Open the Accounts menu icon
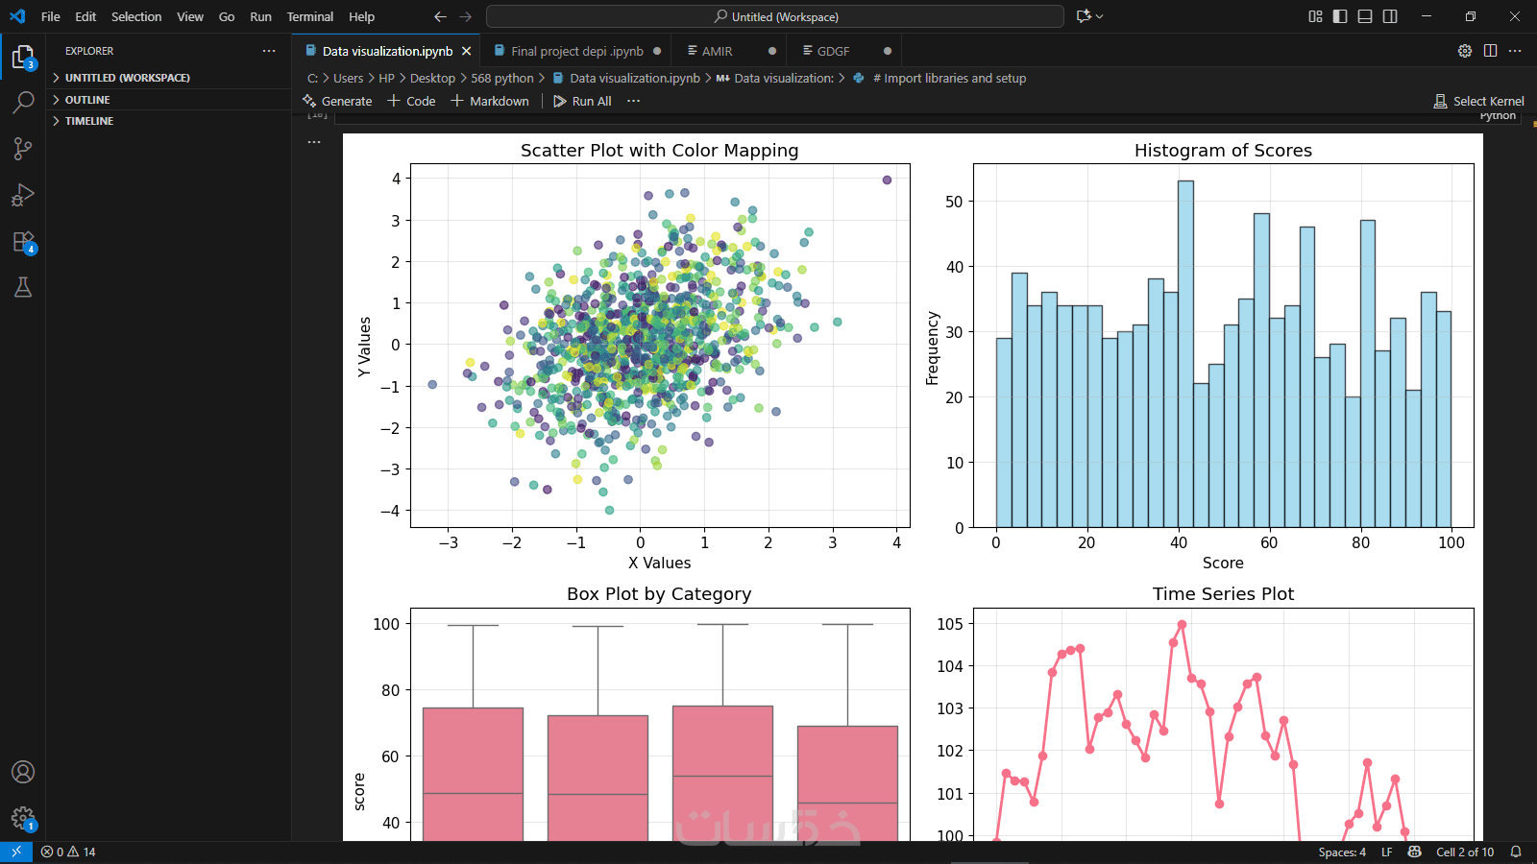Image resolution: width=1537 pixels, height=864 pixels. [x=23, y=772]
